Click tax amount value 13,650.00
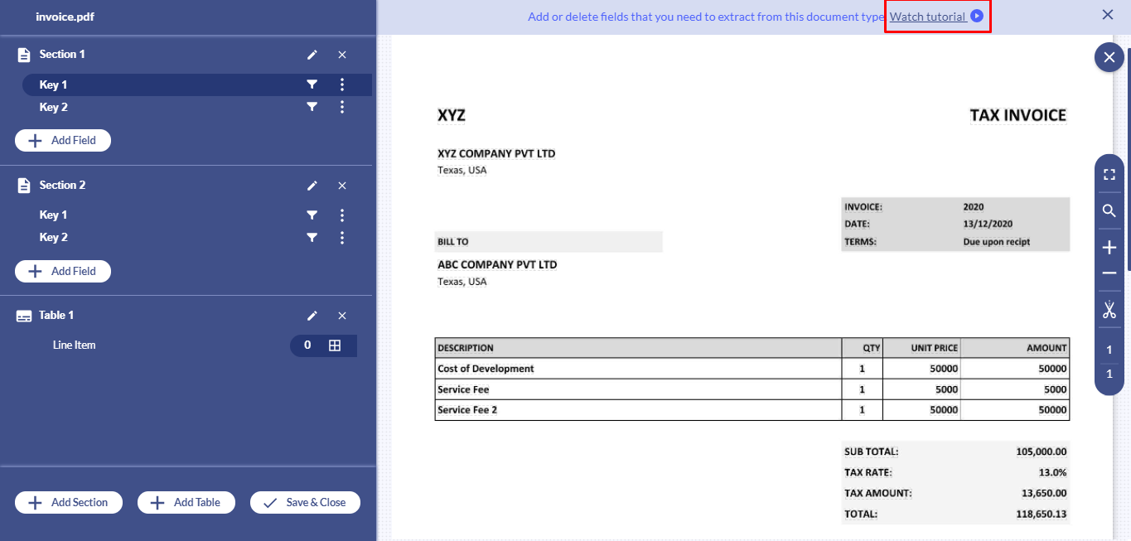This screenshot has width=1131, height=541. click(x=1044, y=494)
